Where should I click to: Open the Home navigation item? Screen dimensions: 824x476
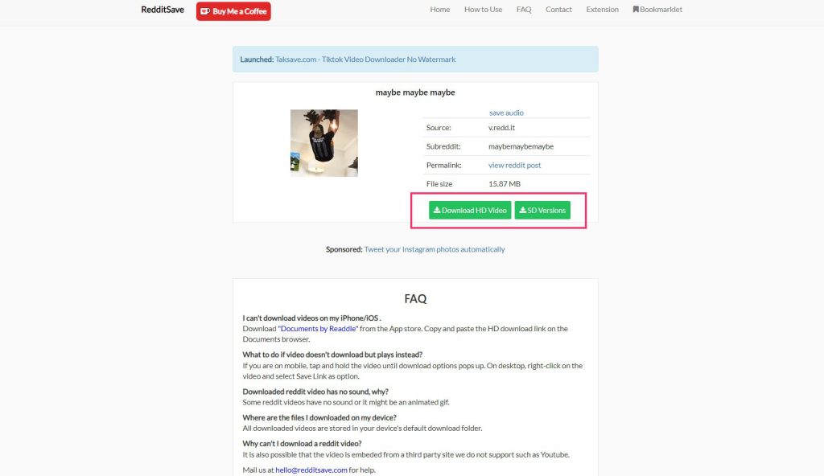click(x=440, y=10)
